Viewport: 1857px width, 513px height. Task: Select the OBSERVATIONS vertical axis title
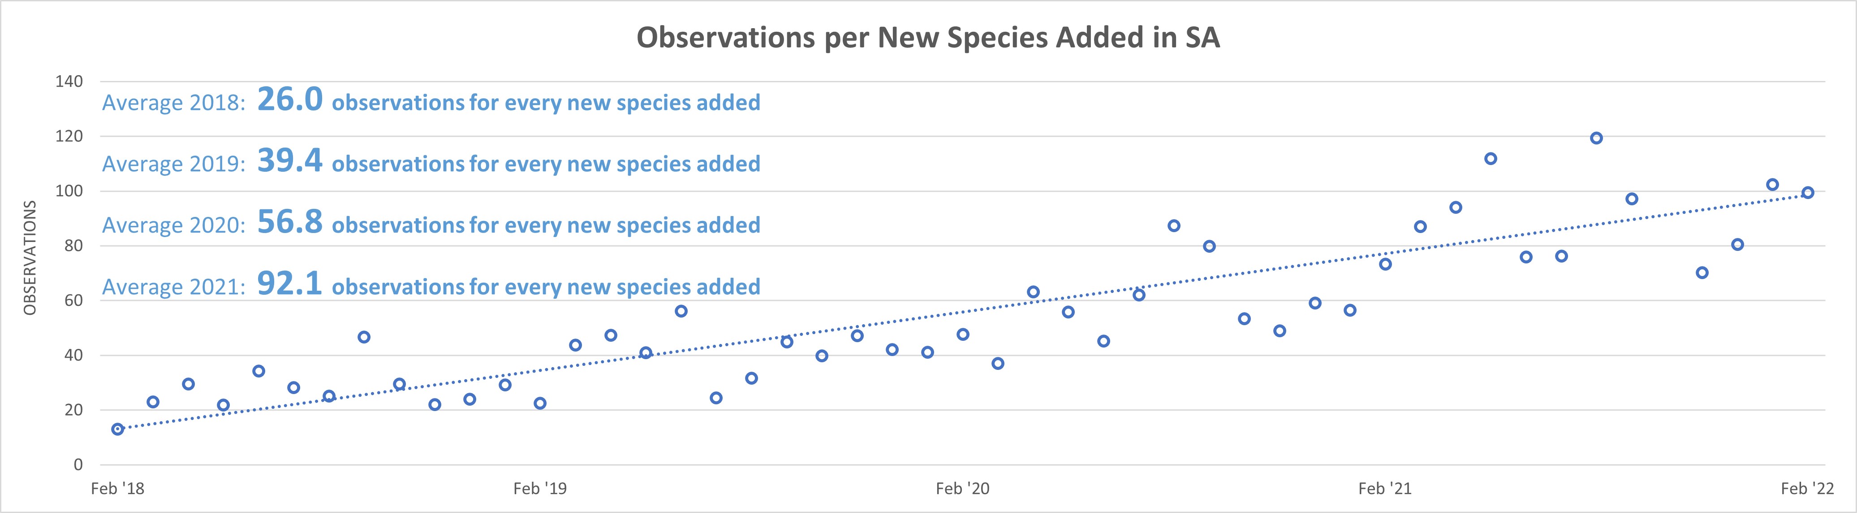pyautogui.click(x=30, y=258)
